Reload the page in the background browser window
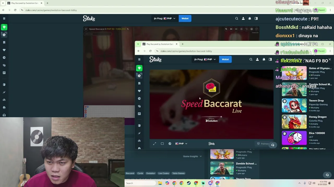Viewport: 334px width, 187px height. tap(15, 10)
